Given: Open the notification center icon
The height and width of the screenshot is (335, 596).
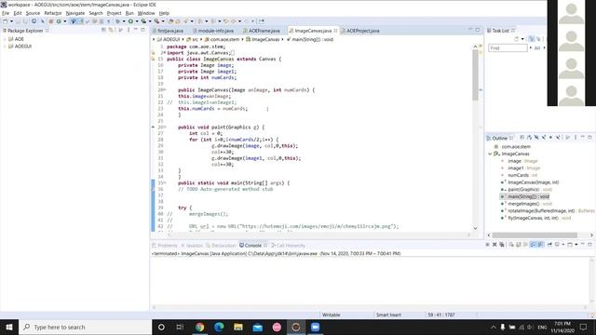Looking at the screenshot, I should point(584,327).
